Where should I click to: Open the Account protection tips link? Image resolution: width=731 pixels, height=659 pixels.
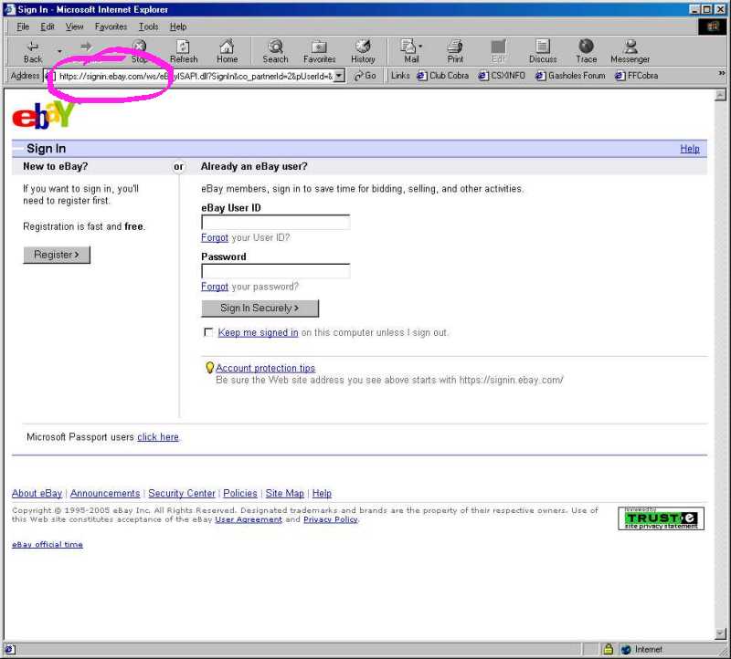click(265, 368)
